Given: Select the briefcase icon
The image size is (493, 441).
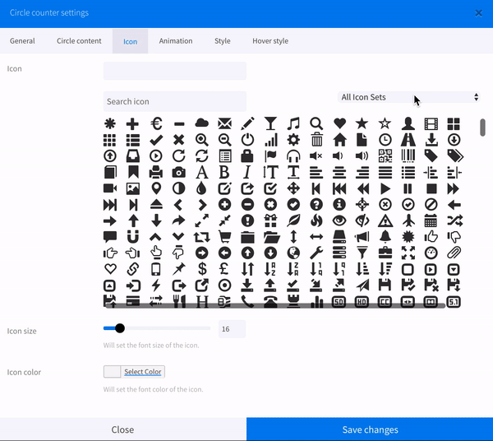Looking at the screenshot, I should (385, 253).
